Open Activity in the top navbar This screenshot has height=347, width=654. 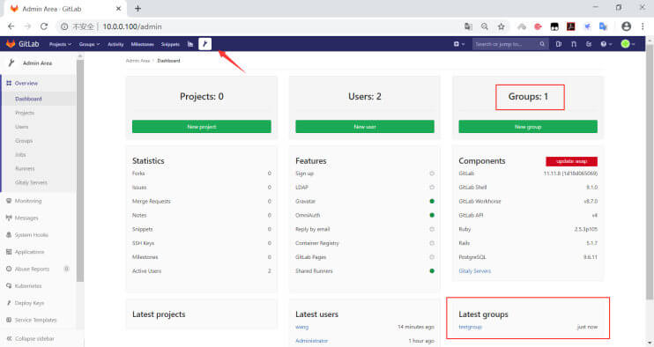coord(115,44)
